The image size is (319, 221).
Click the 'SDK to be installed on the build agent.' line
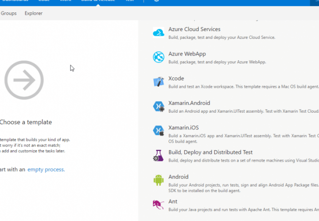pos(204,191)
